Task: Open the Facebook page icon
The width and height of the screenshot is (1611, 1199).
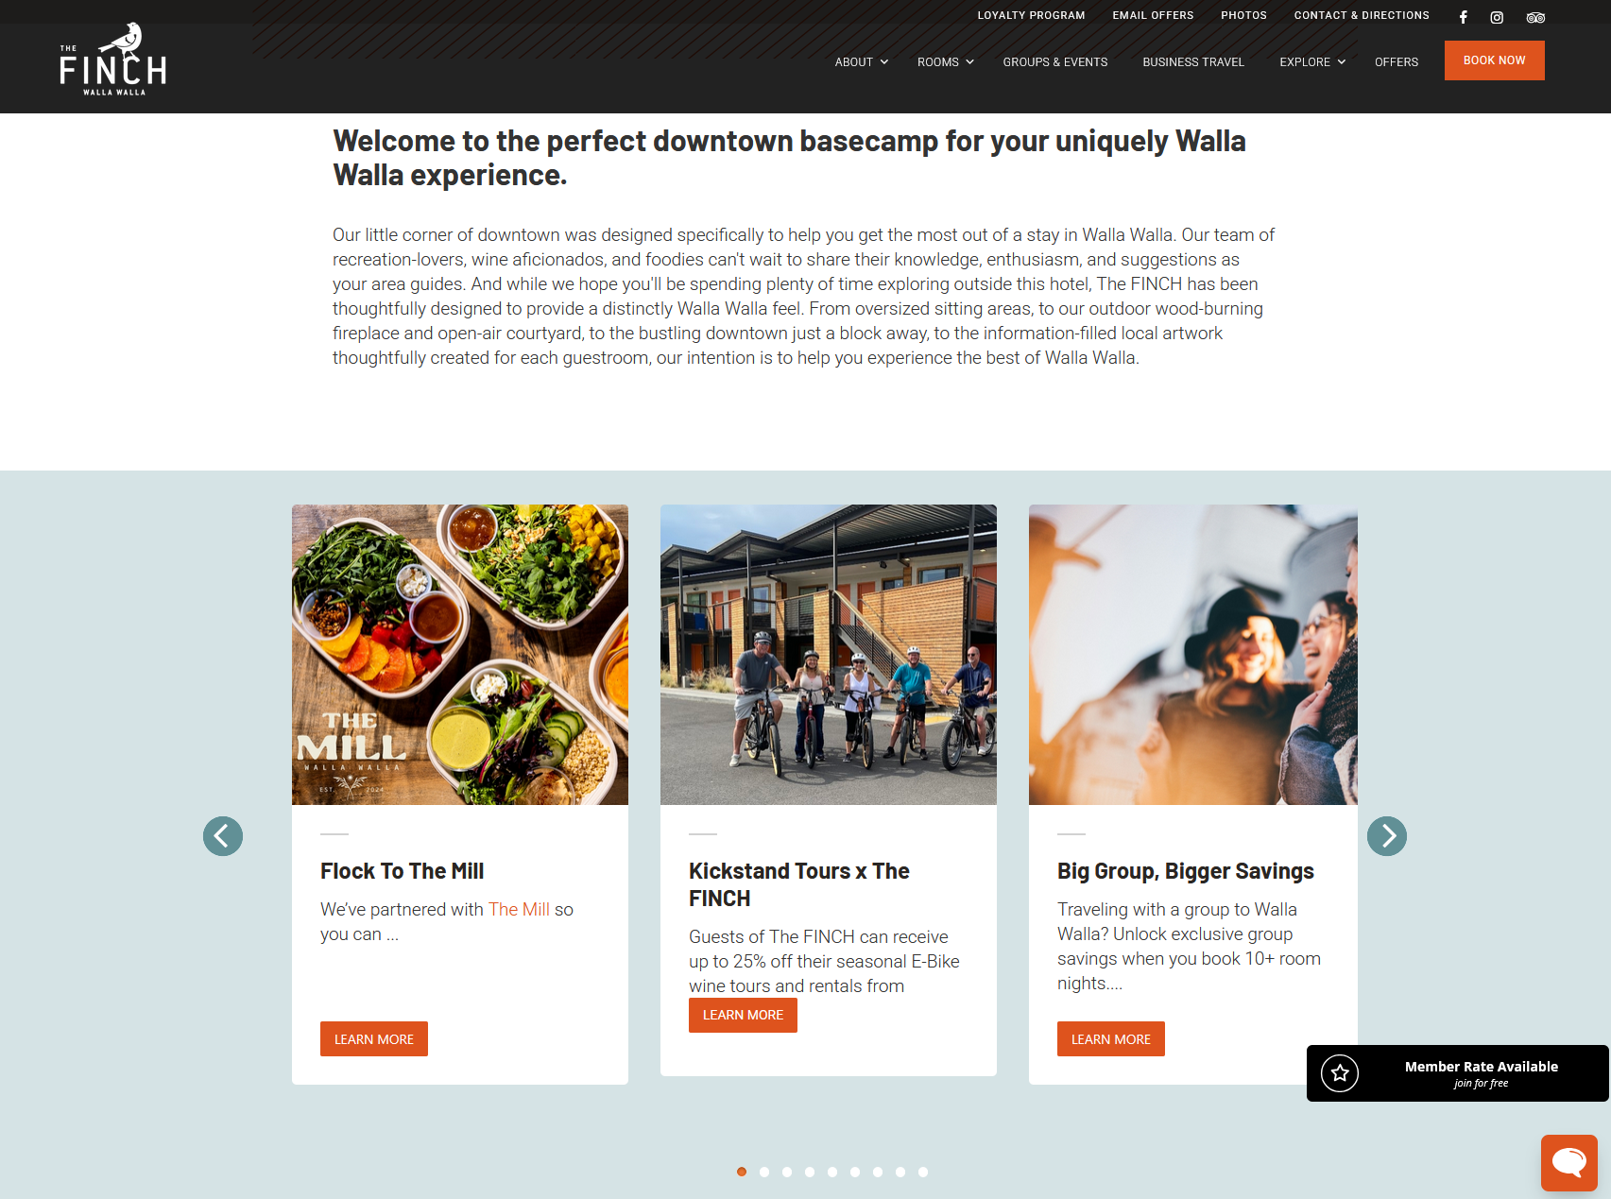Action: pos(1463,17)
